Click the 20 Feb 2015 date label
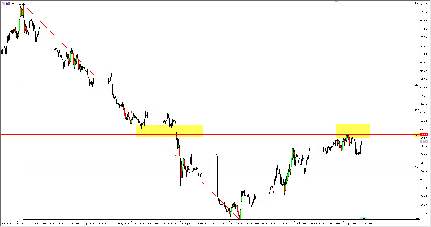431x227 pixels. tap(56, 224)
